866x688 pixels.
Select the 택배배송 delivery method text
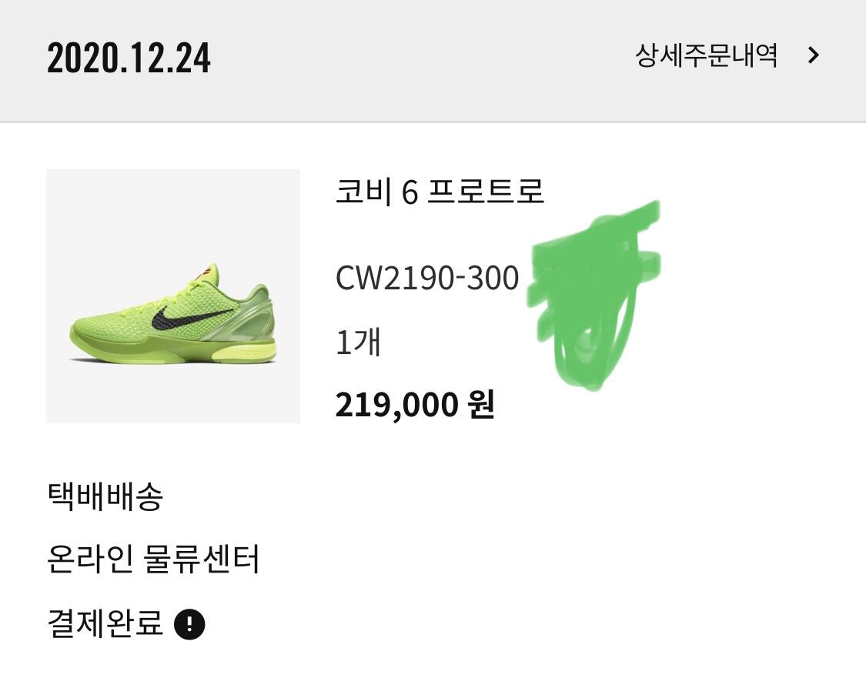pyautogui.click(x=105, y=496)
